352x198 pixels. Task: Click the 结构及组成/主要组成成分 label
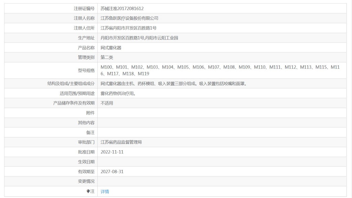point(71,83)
